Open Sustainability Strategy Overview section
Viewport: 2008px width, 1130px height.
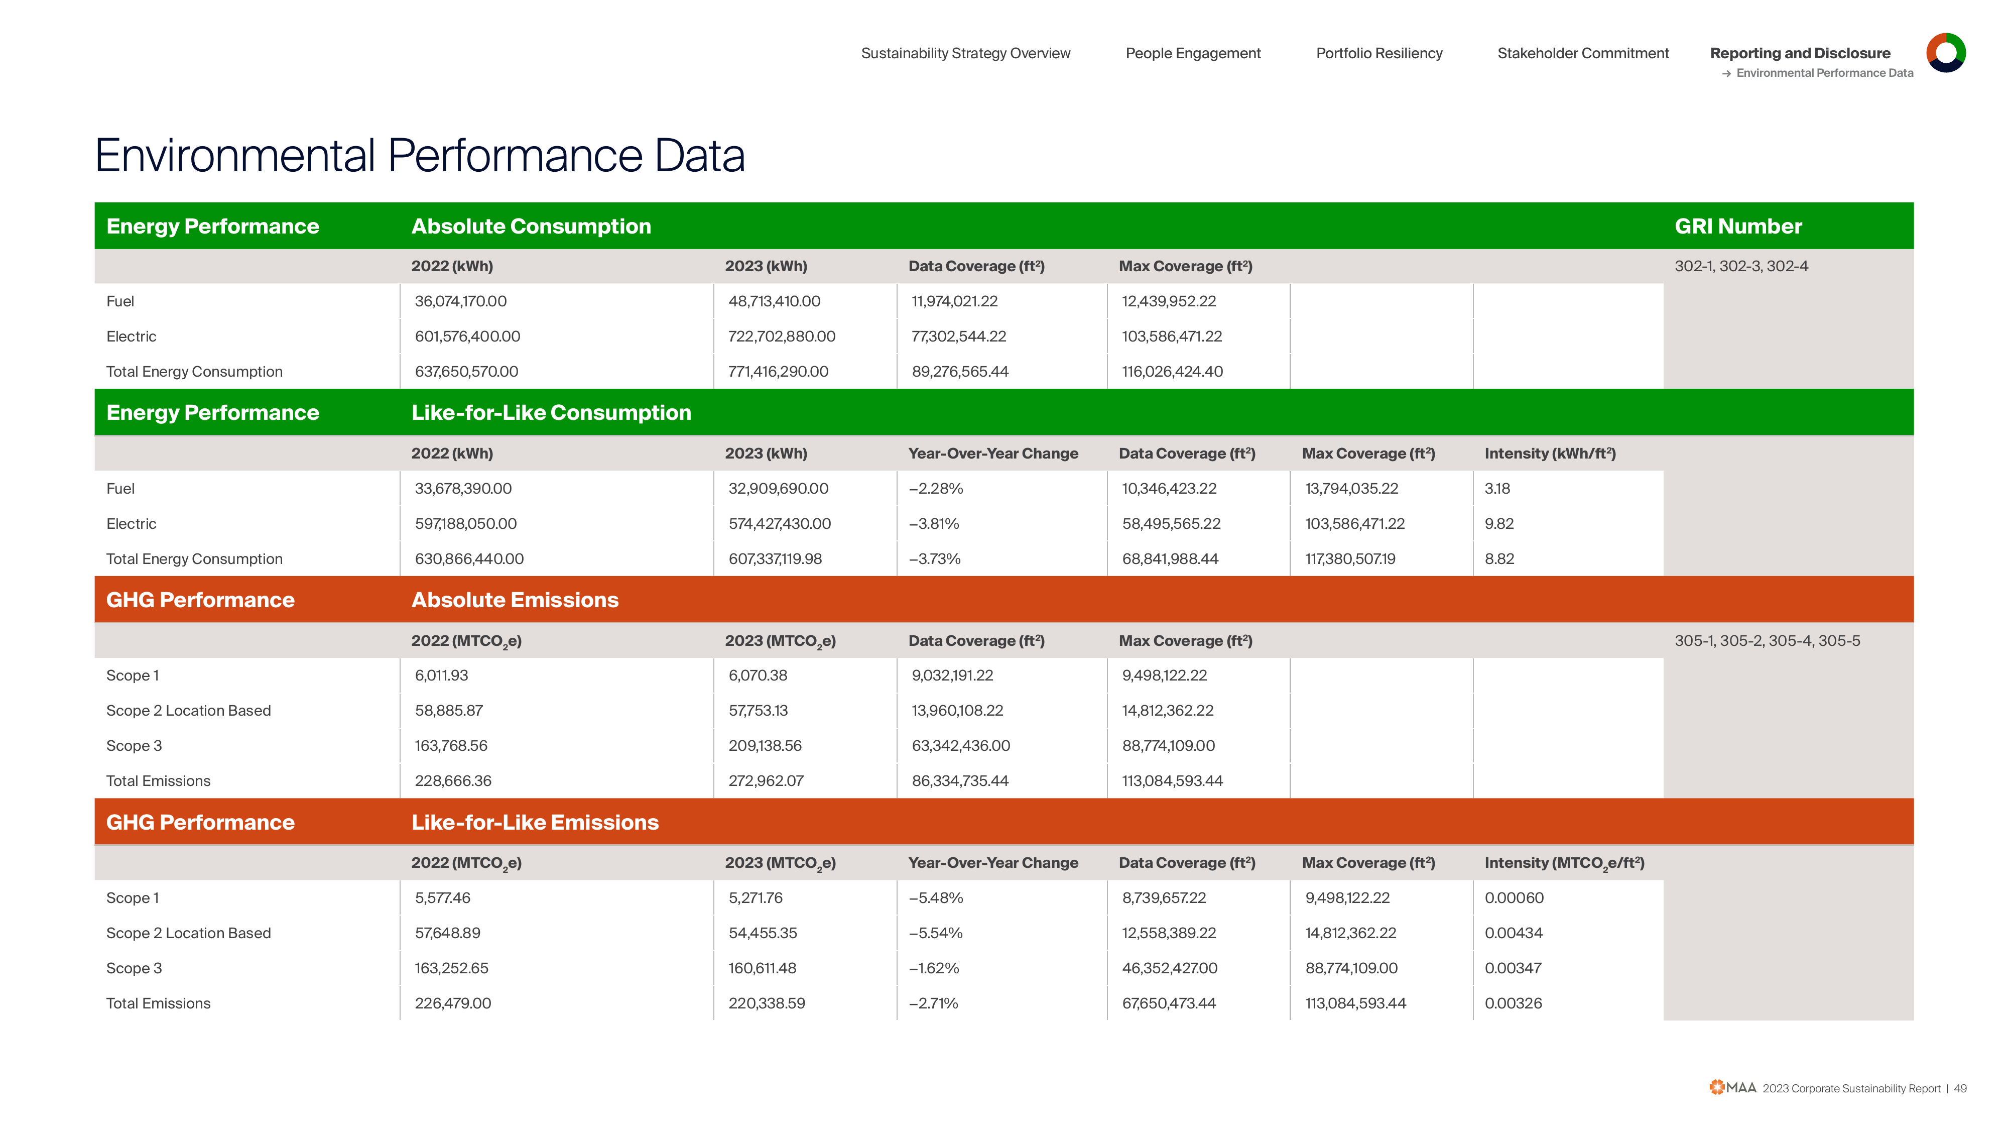(965, 53)
